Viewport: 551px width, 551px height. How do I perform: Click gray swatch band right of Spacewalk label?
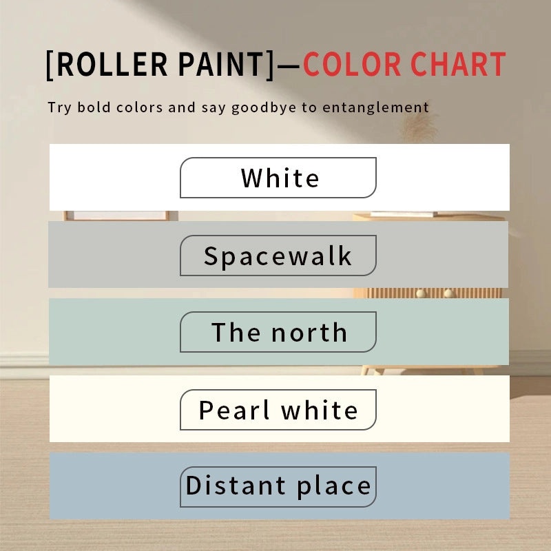pos(442,256)
